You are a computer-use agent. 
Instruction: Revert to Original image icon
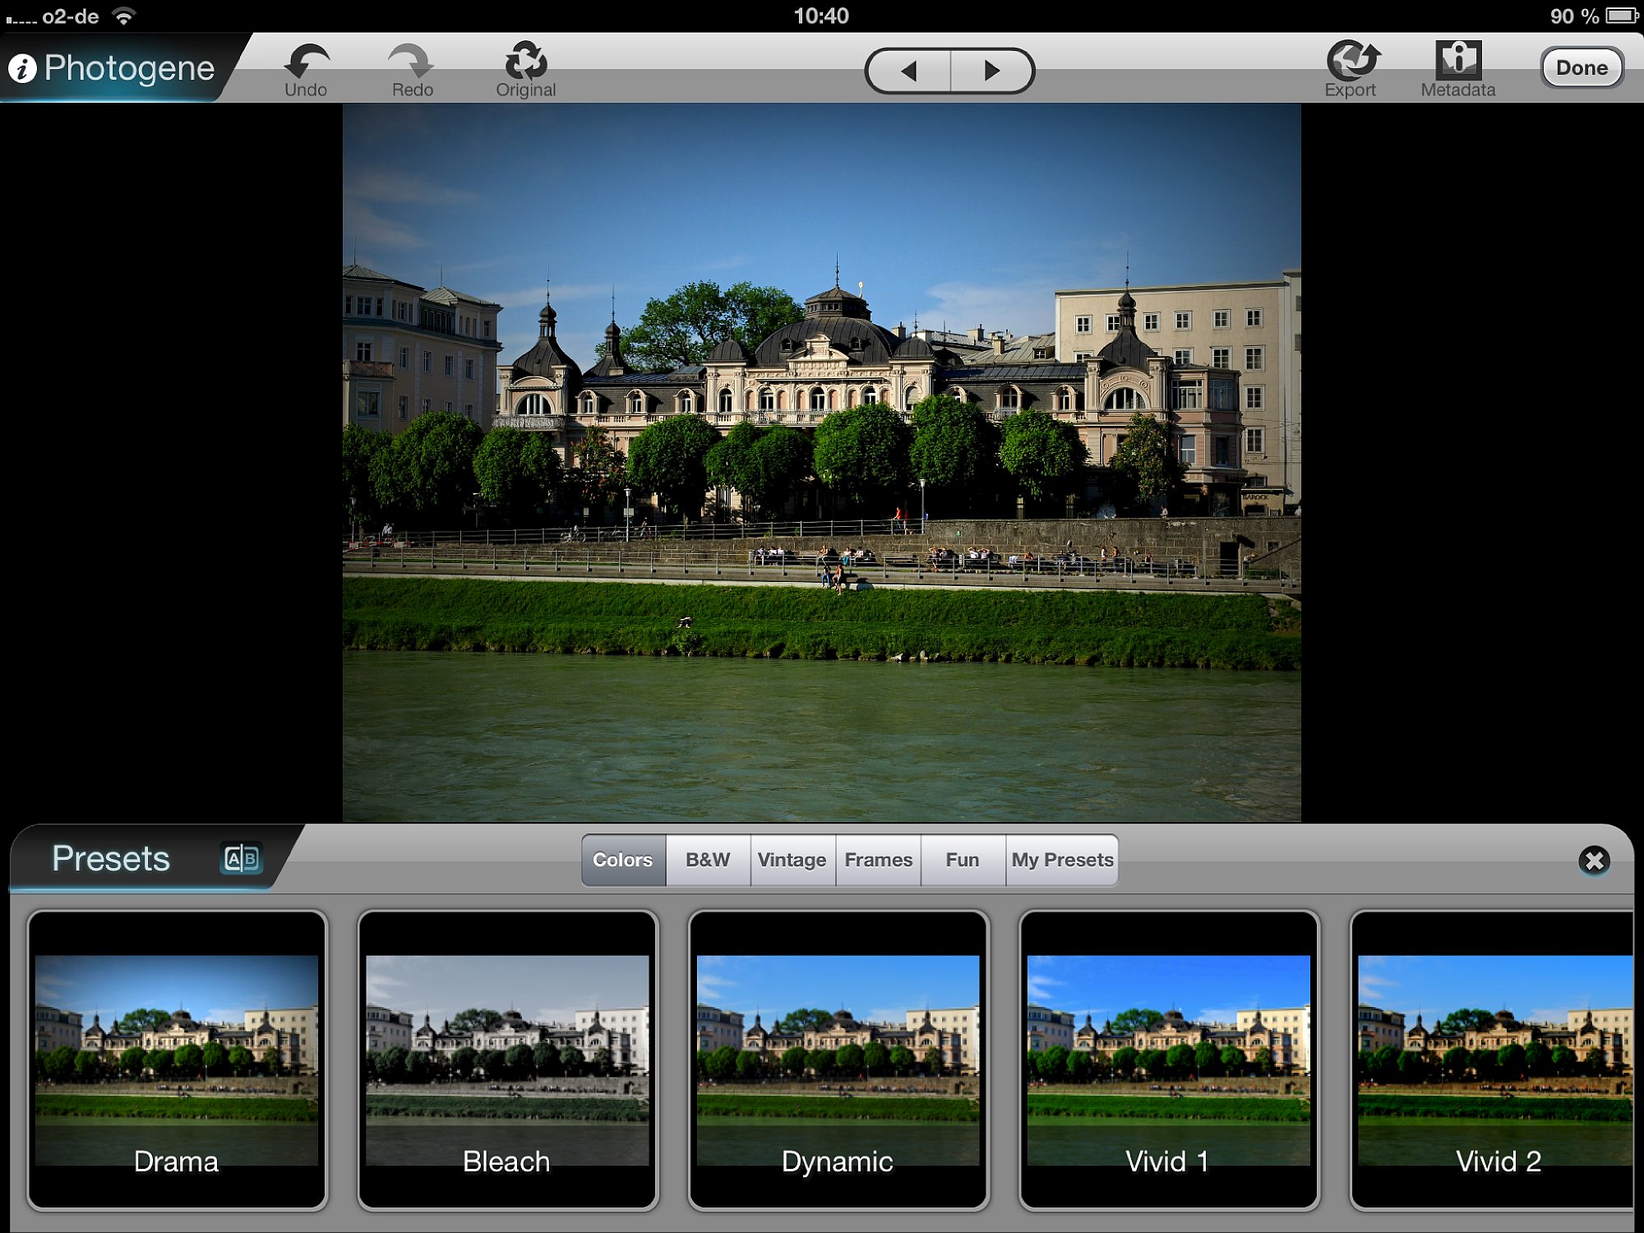point(526,62)
